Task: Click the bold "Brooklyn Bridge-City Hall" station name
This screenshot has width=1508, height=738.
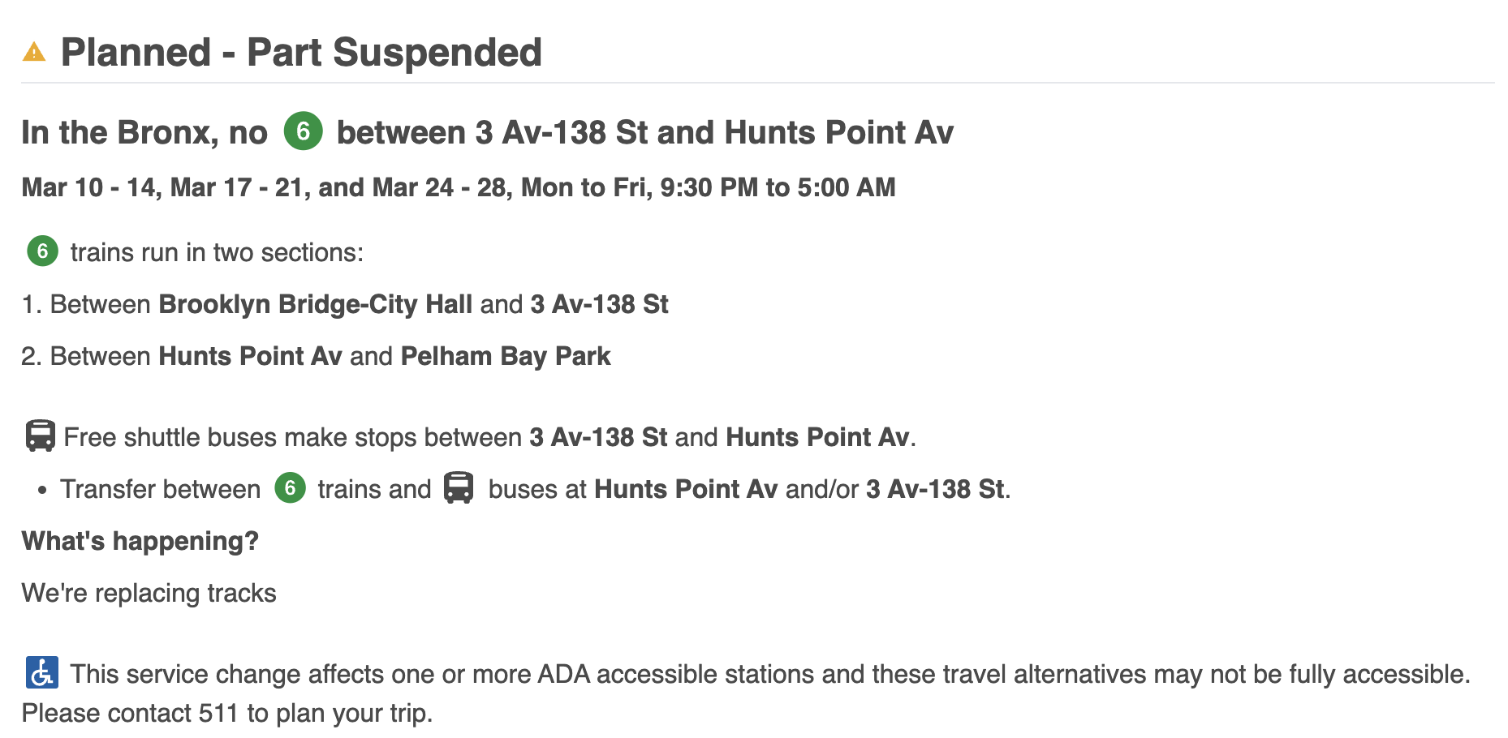Action: (315, 304)
